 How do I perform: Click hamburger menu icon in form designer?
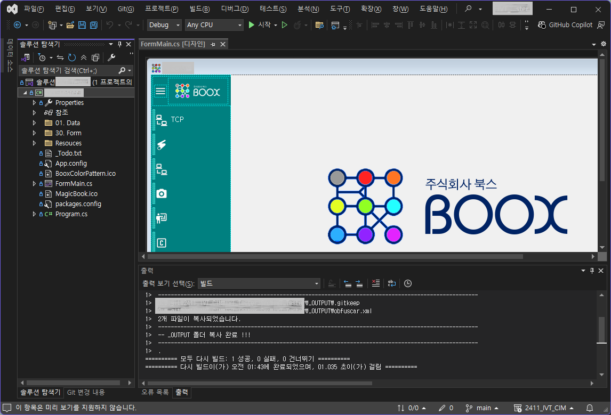[160, 92]
